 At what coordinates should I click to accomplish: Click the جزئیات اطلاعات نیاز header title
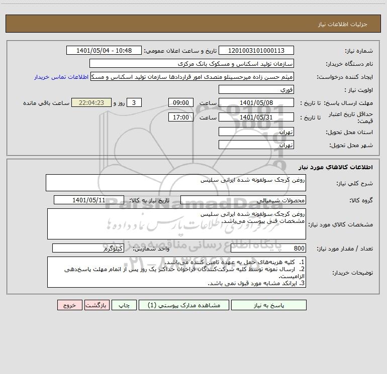click(343, 24)
